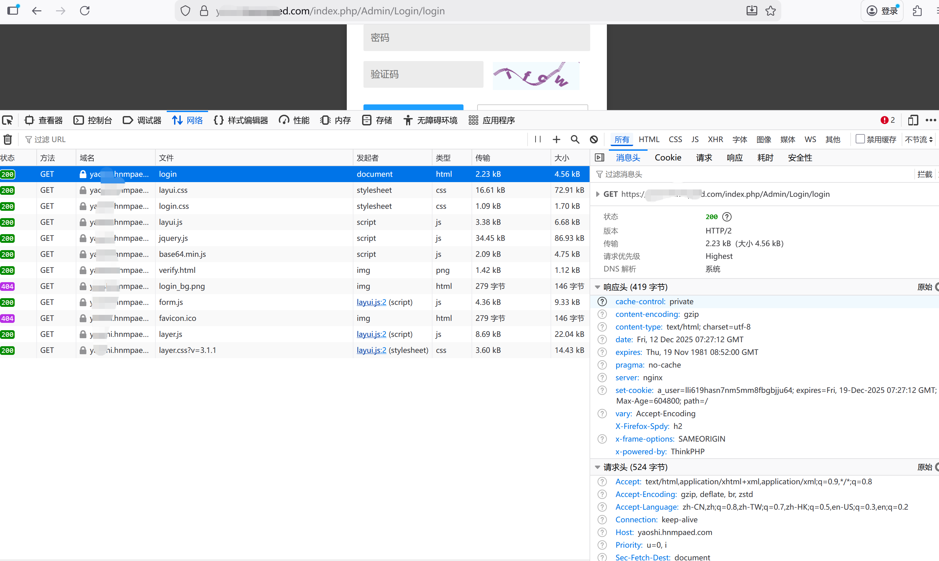Select the element picker tool in devtools
Image resolution: width=939 pixels, height=561 pixels.
(8, 120)
